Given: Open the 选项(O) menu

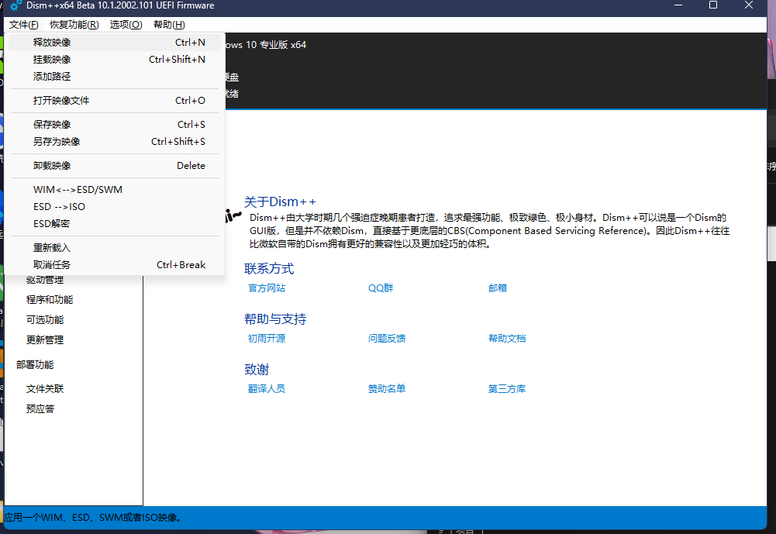Looking at the screenshot, I should (x=126, y=25).
